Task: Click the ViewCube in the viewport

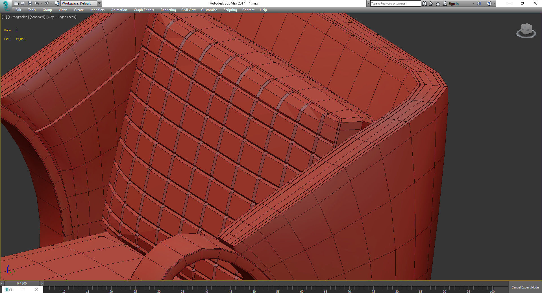Action: [x=526, y=30]
